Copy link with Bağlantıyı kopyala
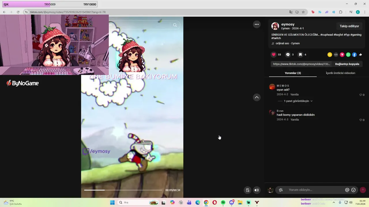 click(347, 64)
